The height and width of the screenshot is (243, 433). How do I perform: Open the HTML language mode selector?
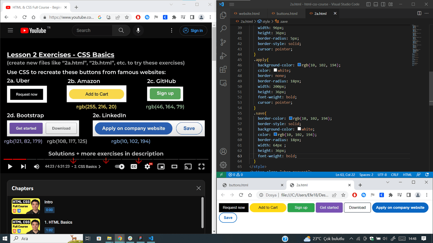coord(407,175)
